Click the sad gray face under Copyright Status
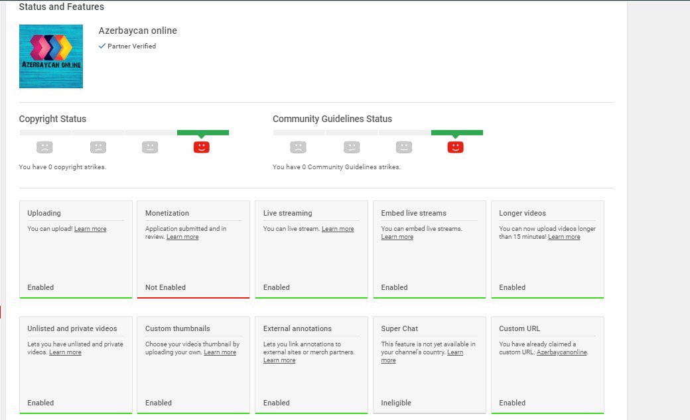The height and width of the screenshot is (420, 690). click(44, 147)
